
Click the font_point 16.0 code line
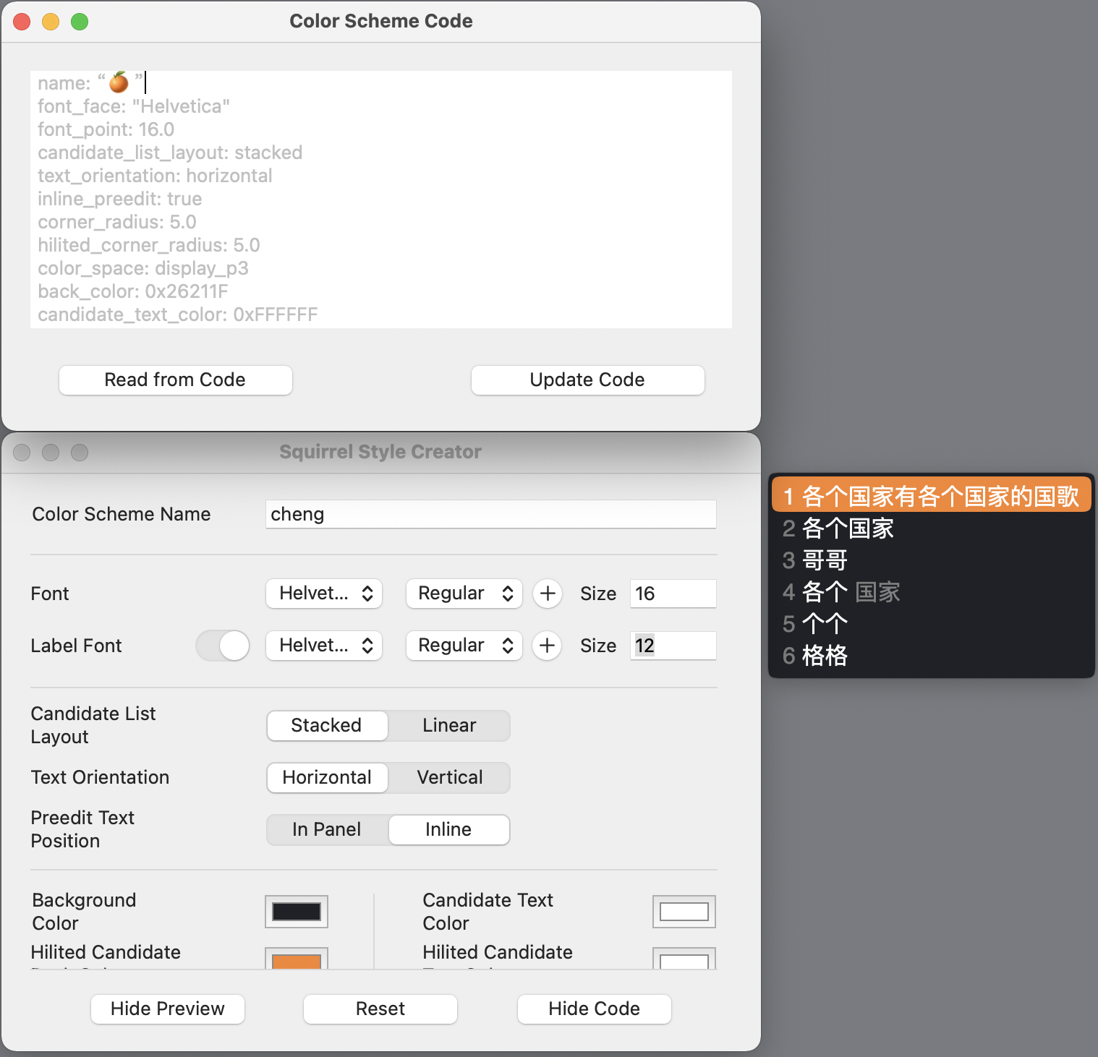106,129
